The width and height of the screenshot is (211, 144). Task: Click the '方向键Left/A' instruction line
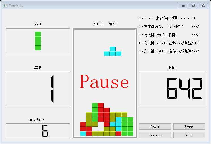[x=169, y=43]
